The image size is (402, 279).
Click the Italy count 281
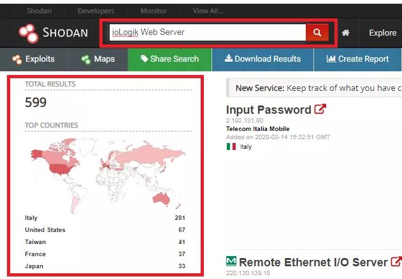point(180,218)
